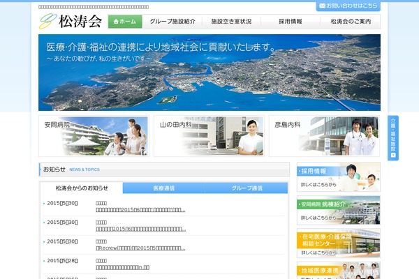Select 松涛会からのお知らせ tab
Screen dimensions: 419x279
pyautogui.click(x=82, y=188)
